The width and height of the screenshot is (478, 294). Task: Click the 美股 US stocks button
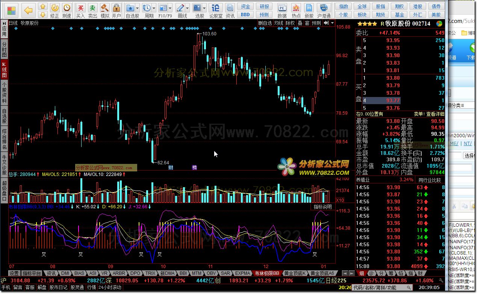[x=436, y=15]
